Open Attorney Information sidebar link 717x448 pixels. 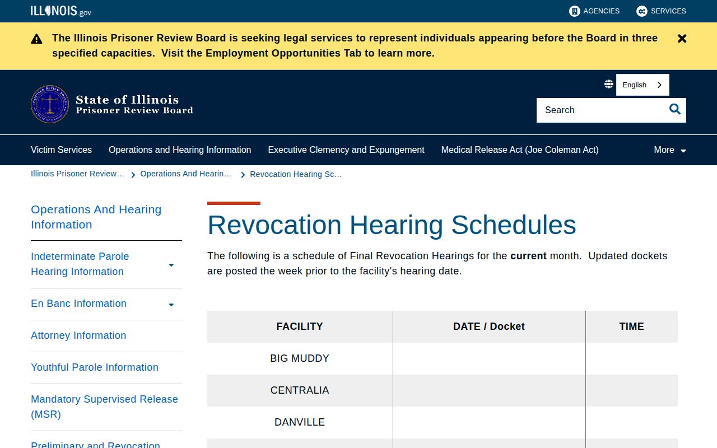click(78, 335)
